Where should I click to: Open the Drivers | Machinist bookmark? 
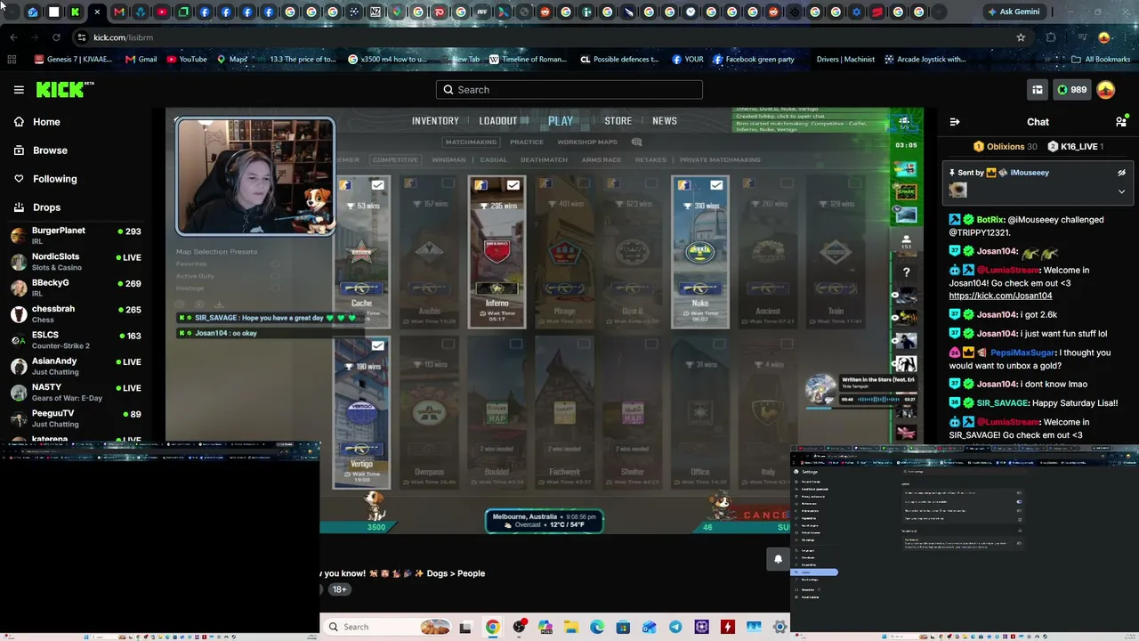point(845,60)
